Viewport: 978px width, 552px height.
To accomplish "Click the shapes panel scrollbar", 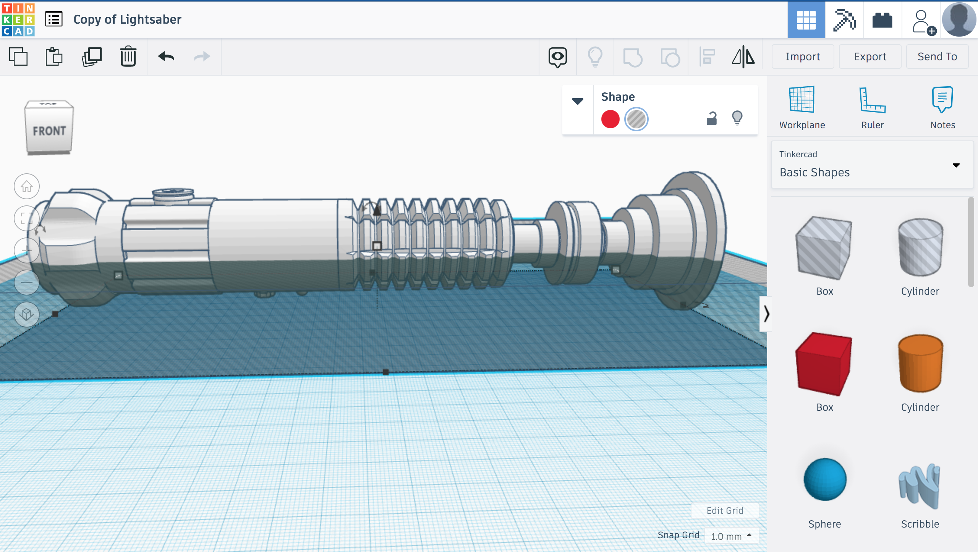I will (x=971, y=242).
